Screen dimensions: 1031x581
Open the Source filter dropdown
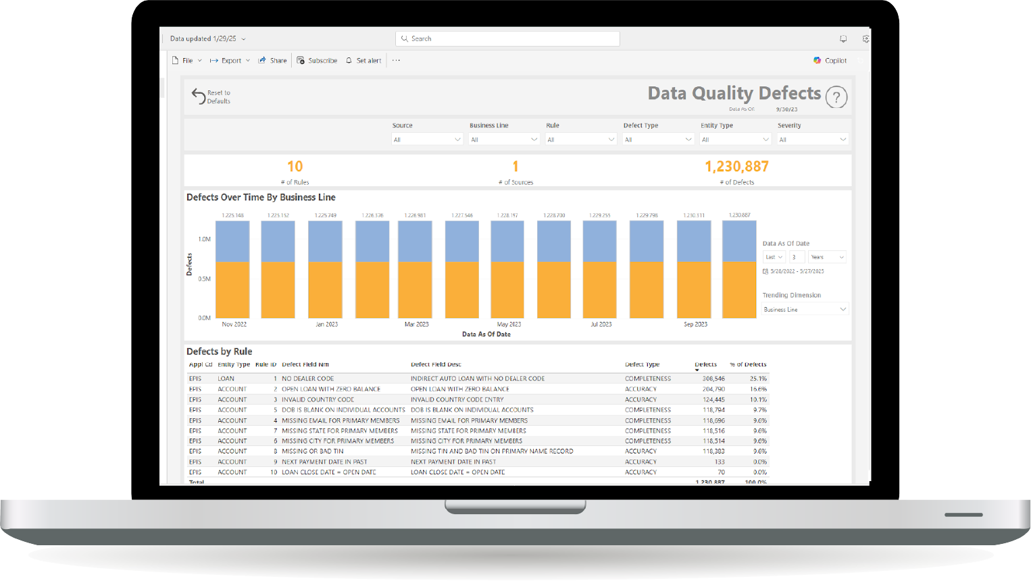[x=426, y=138]
